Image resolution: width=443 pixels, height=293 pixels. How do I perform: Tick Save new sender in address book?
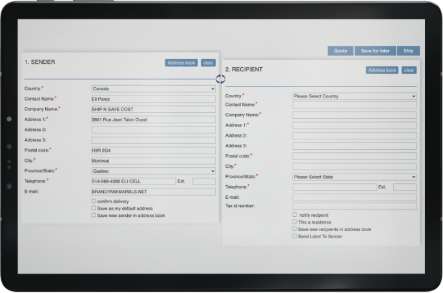94,216
